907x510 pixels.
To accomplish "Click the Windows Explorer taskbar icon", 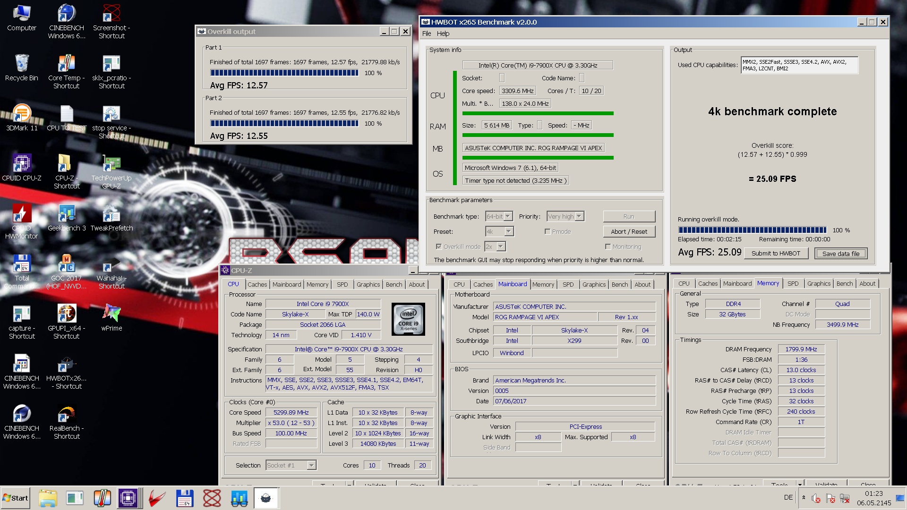I will (x=48, y=498).
